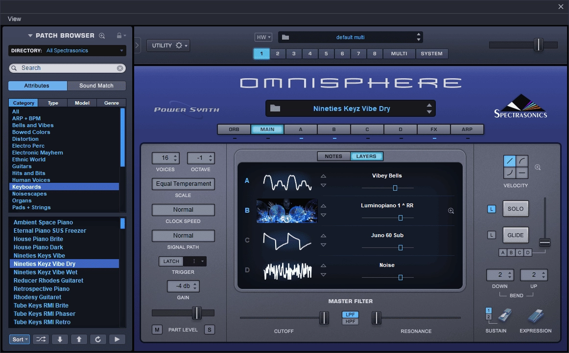The image size is (569, 353).
Task: Open the Utility gear menu
Action: [x=168, y=45]
